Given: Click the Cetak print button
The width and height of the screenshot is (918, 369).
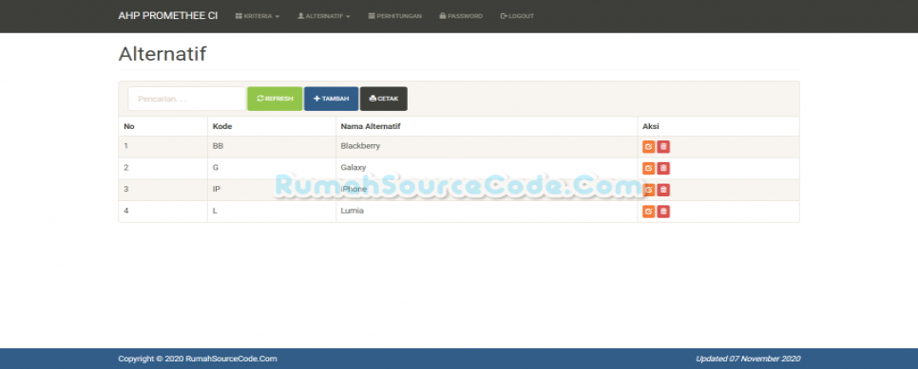Looking at the screenshot, I should point(384,99).
